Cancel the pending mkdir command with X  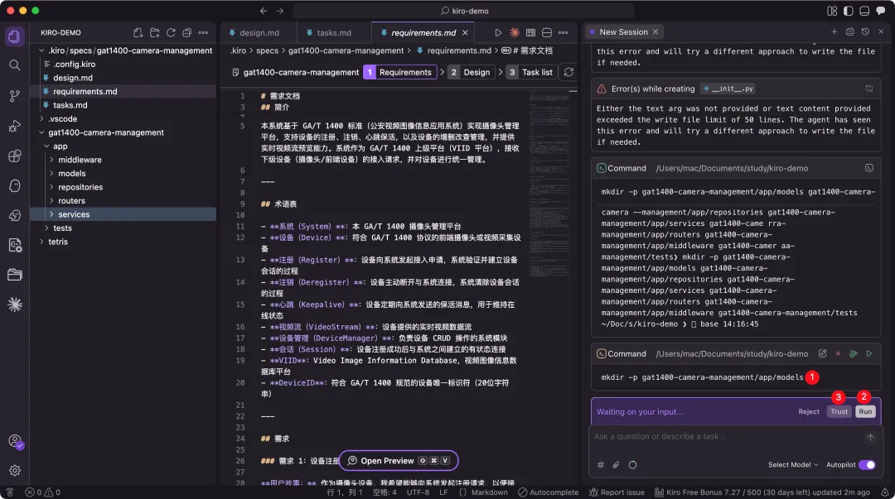(838, 353)
